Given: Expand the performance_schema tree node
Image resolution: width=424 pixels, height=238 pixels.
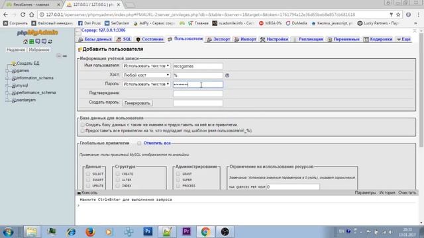Looking at the screenshot, I should [7, 93].
